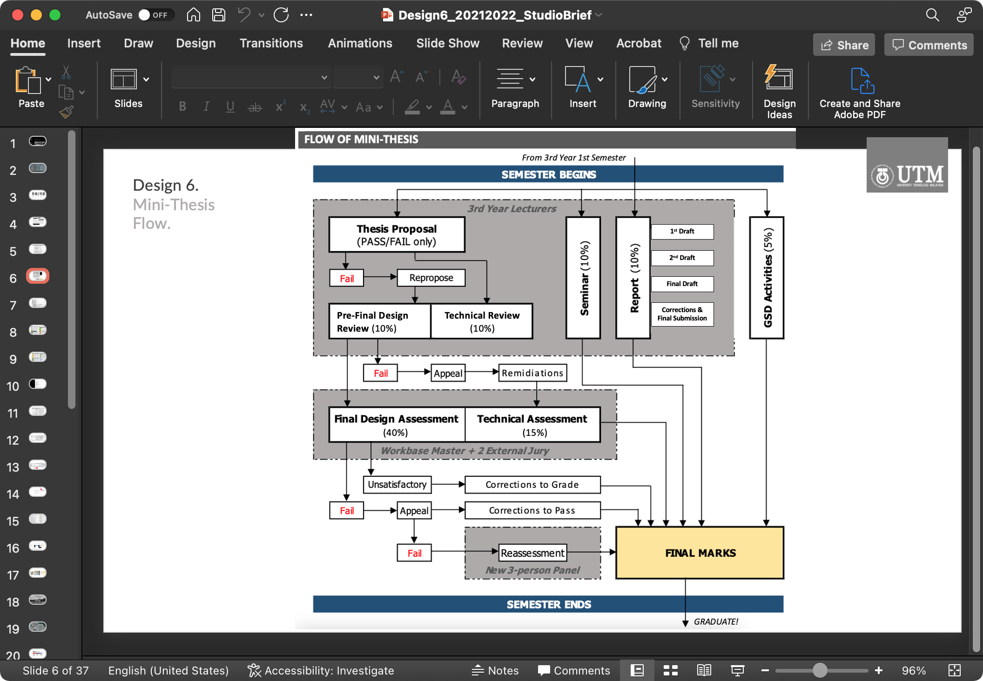The image size is (983, 681).
Task: Switch to the Slide Show tab
Action: tap(447, 43)
